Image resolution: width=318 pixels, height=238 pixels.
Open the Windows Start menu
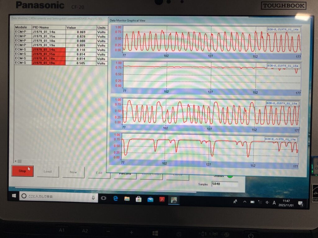pyautogui.click(x=14, y=196)
